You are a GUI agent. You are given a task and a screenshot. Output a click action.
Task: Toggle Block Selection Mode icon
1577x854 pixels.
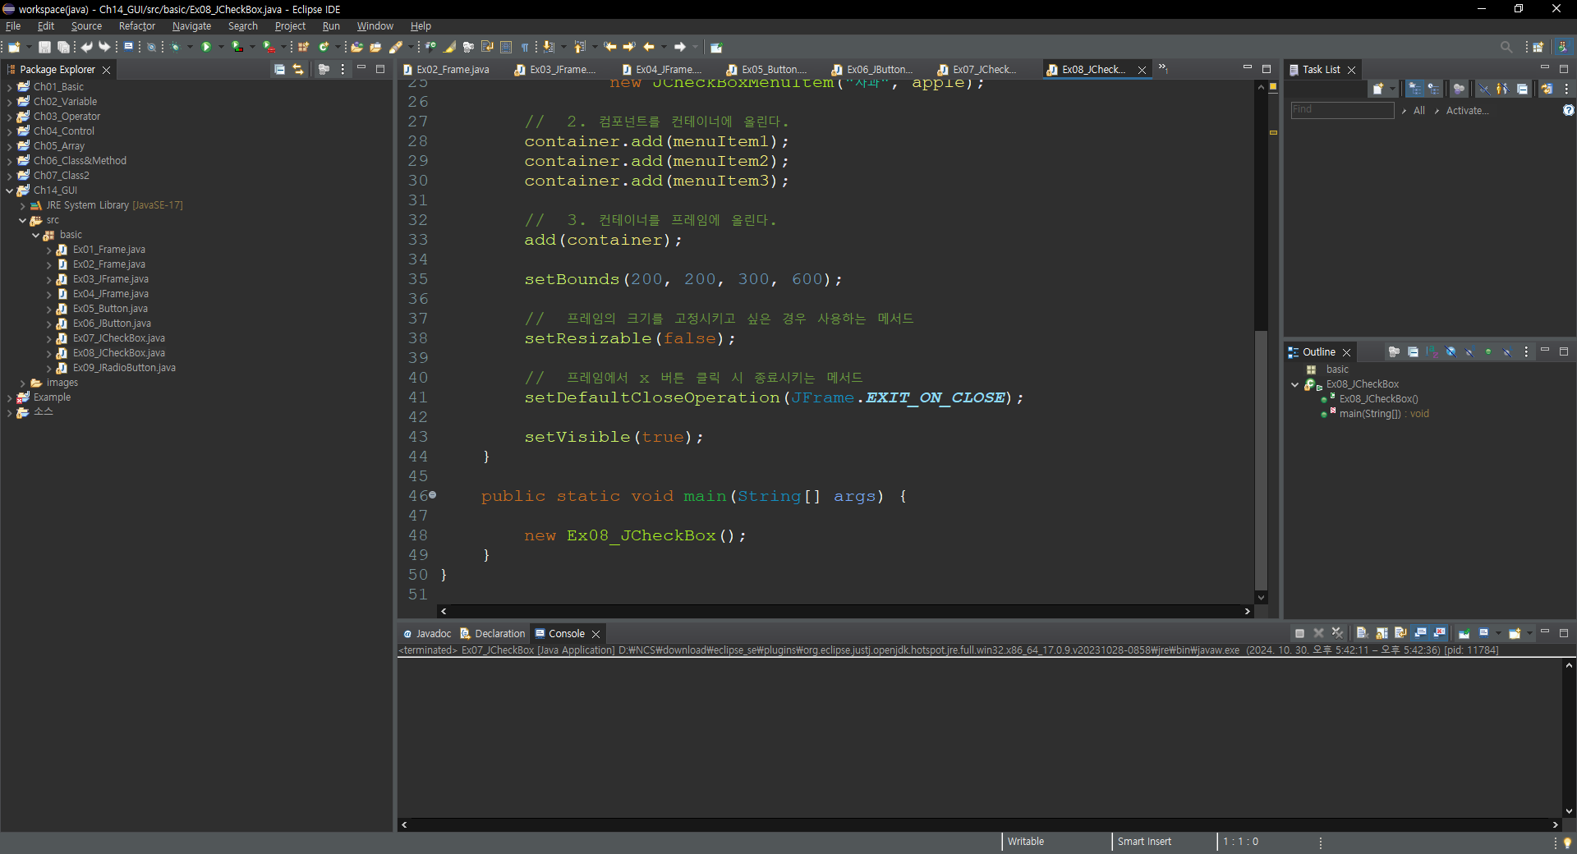click(506, 47)
